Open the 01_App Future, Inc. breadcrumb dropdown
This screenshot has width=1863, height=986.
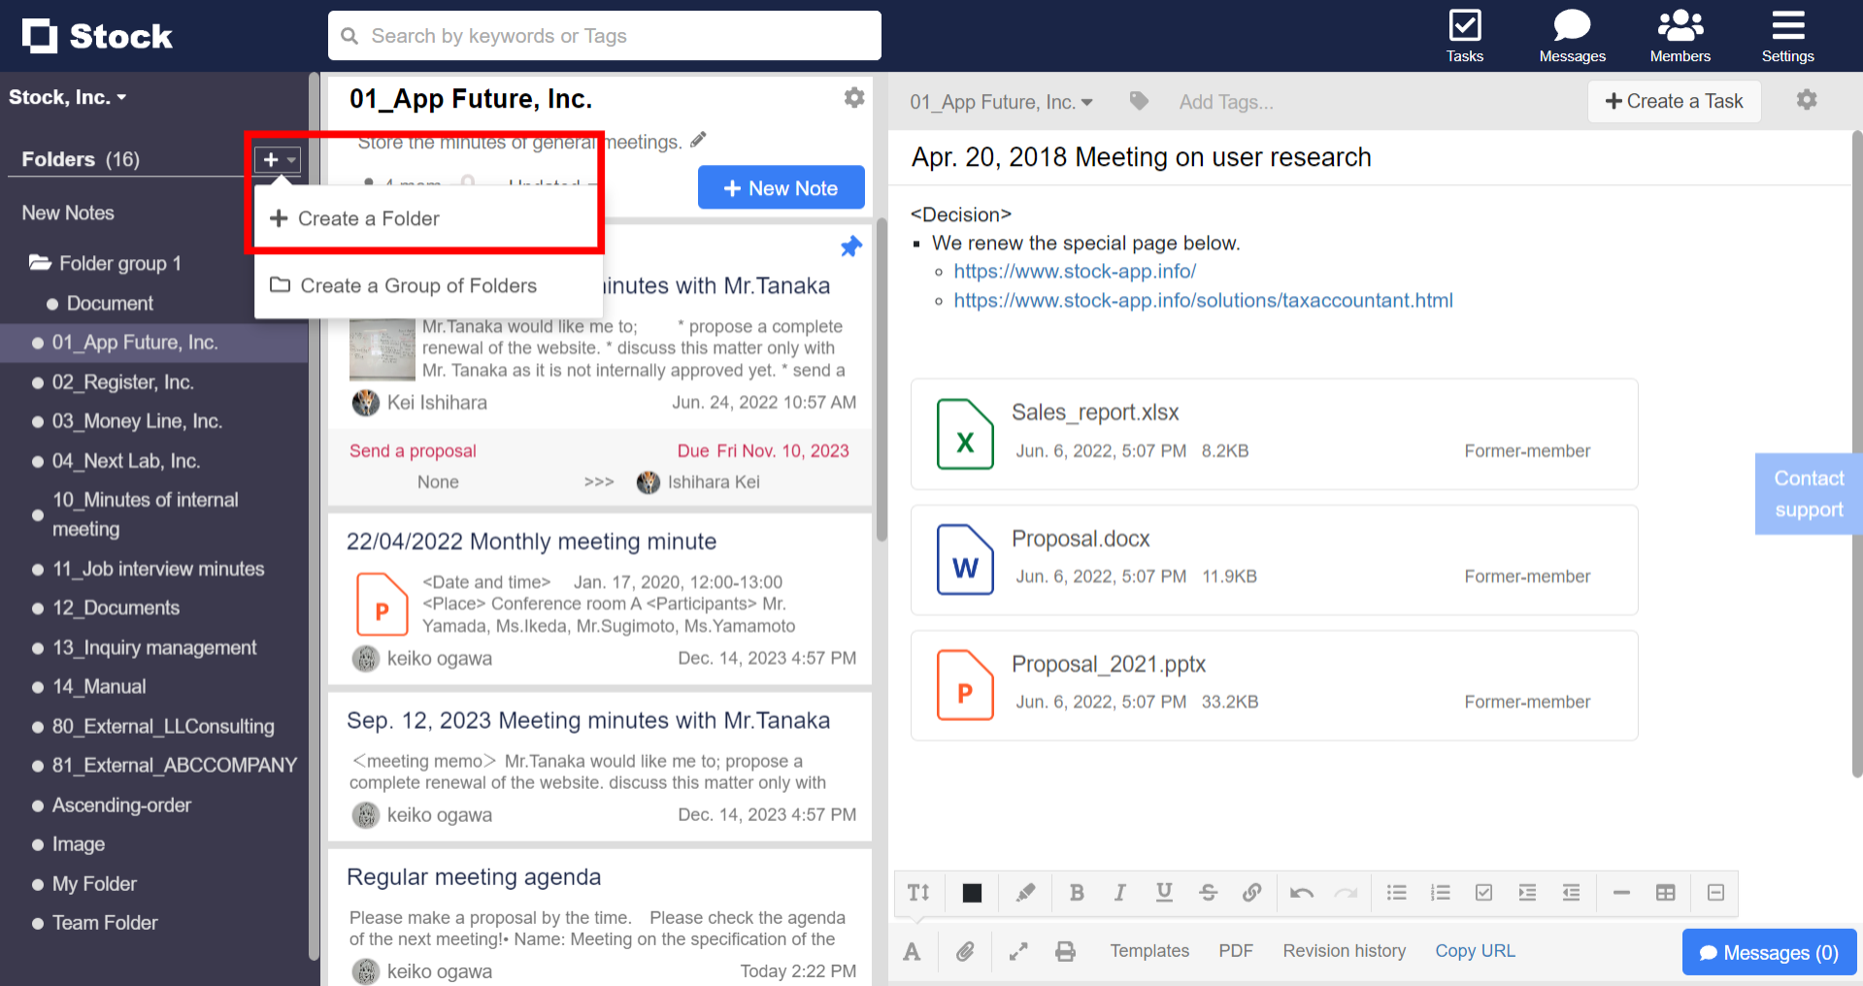click(x=1001, y=101)
